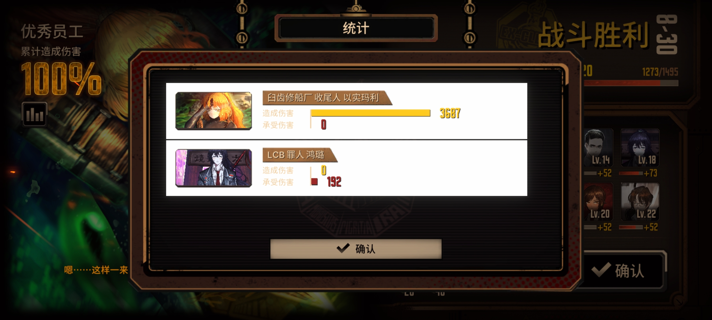Click the yellow damage dealt bar
The width and height of the screenshot is (712, 320).
pos(371,113)
